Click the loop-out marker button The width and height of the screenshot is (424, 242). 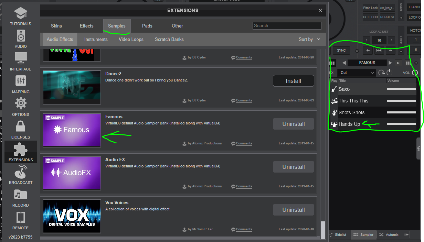(x=390, y=51)
